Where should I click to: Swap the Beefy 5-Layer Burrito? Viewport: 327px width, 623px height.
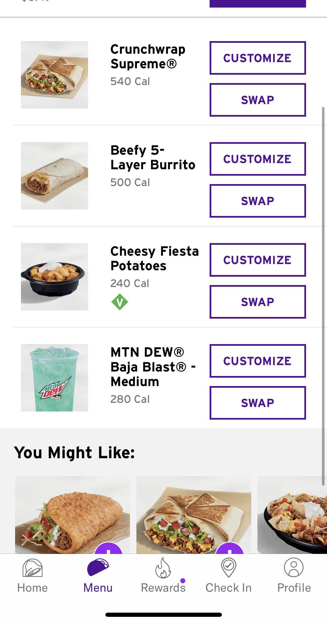(x=257, y=201)
